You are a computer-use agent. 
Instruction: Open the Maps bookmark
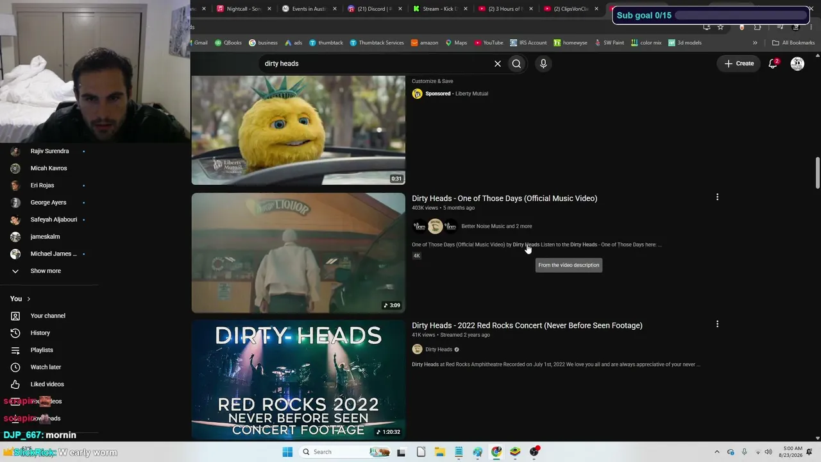(x=456, y=43)
